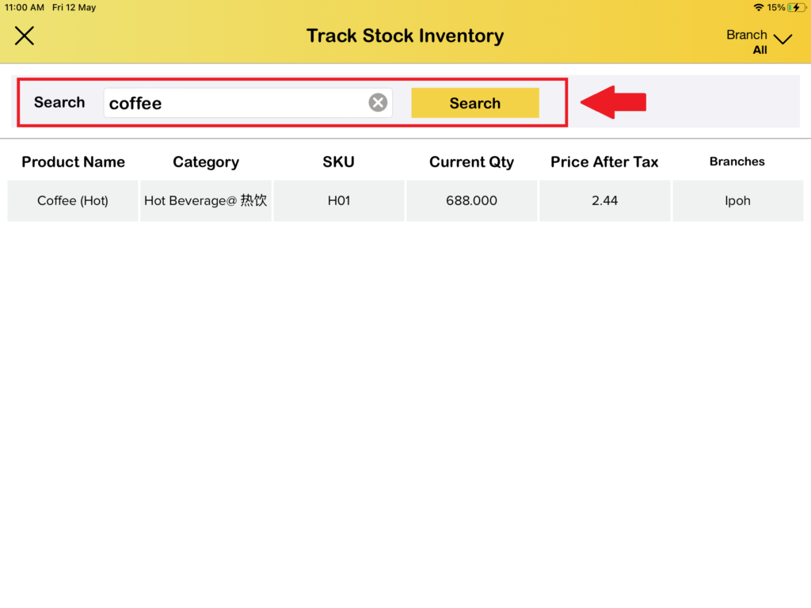Tap the 688.000 quantity cell
The width and height of the screenshot is (811, 608).
click(471, 201)
